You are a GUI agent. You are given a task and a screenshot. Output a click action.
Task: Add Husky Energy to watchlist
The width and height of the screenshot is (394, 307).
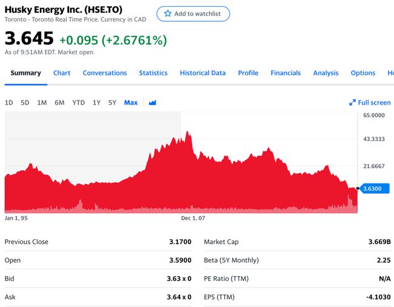(193, 14)
